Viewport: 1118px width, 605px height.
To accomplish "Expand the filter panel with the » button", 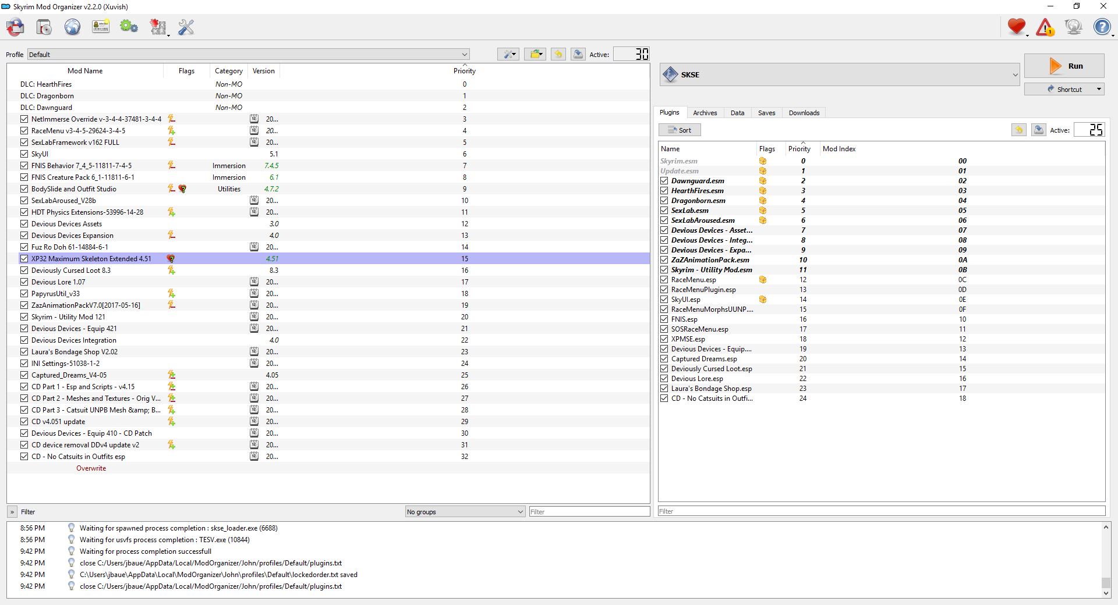I will pos(12,512).
